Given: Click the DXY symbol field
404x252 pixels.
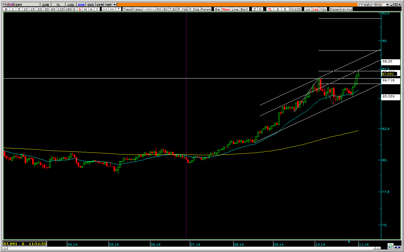Looking at the screenshot, I should point(27,5).
